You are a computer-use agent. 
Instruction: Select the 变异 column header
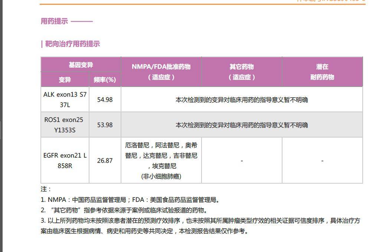tap(65, 80)
